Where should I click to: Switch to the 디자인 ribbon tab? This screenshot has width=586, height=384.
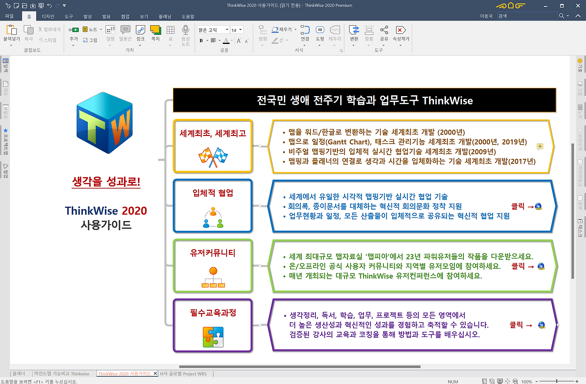[49, 16]
